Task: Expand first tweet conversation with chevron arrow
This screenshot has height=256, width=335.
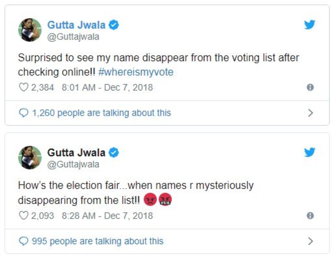Action: click(311, 113)
